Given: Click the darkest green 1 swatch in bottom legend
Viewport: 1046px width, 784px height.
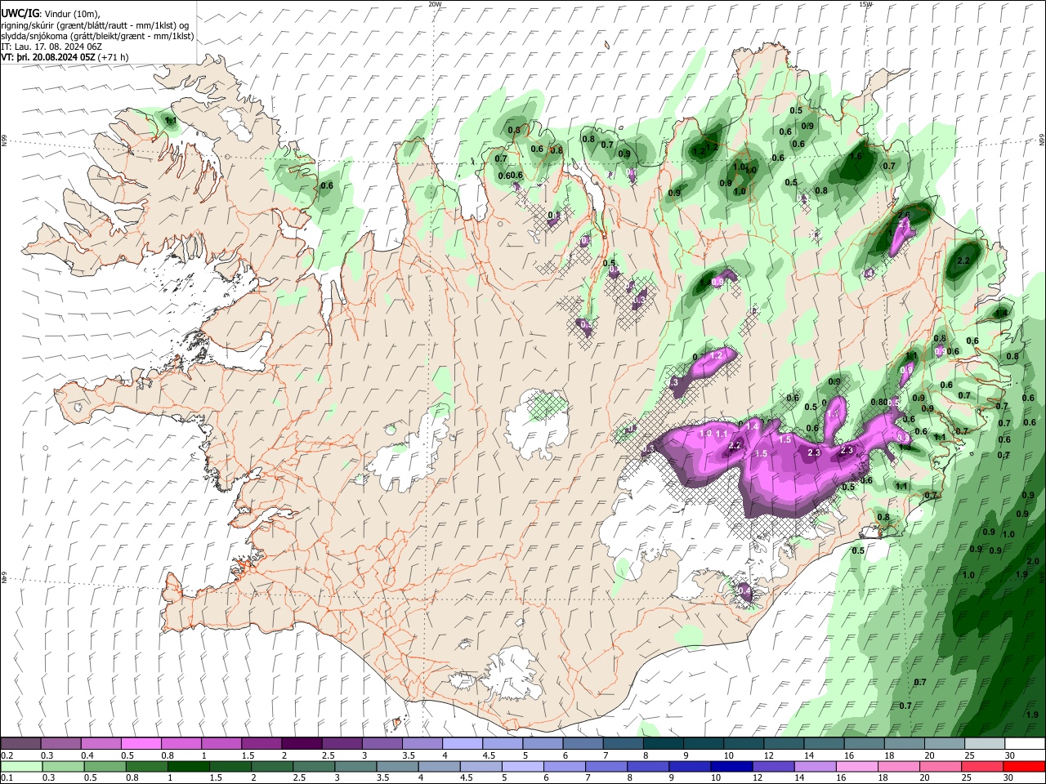Looking at the screenshot, I should (x=189, y=766).
